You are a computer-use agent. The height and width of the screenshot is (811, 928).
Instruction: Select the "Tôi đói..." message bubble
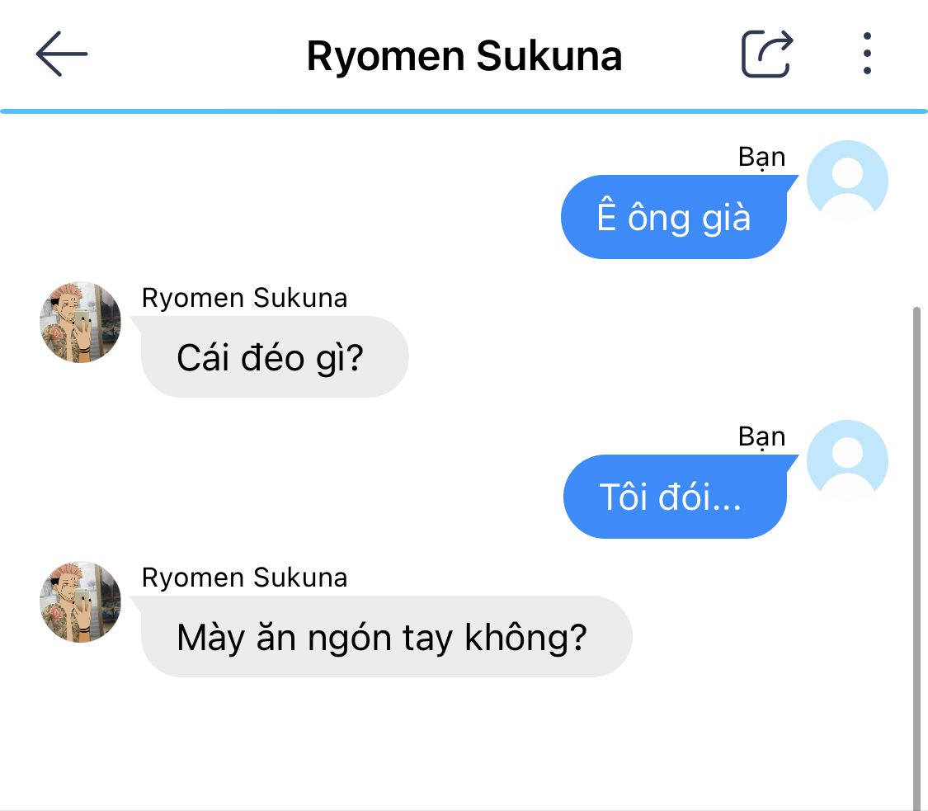click(x=676, y=497)
